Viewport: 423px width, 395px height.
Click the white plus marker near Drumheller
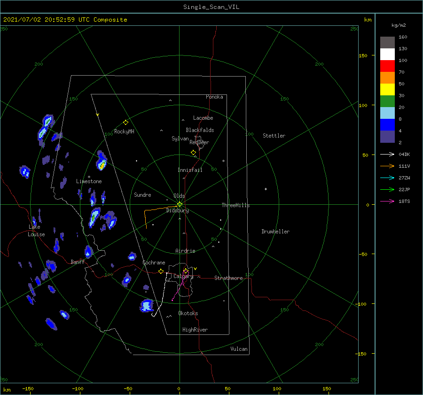(x=266, y=189)
